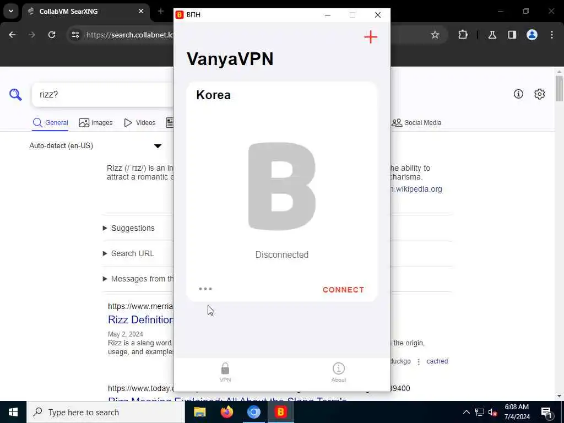Screen dimensions: 564x423
Task: Open result options three-dot icon near cached
Action: pos(419,362)
